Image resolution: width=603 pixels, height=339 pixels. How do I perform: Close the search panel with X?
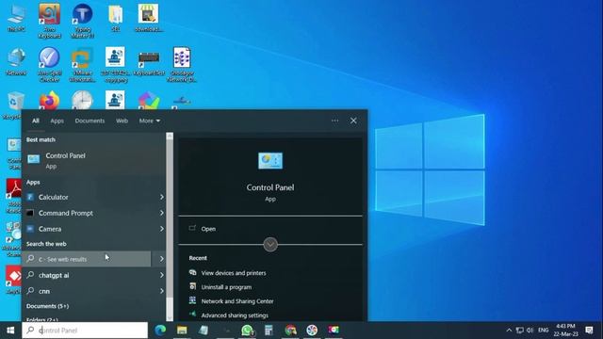[x=353, y=121]
